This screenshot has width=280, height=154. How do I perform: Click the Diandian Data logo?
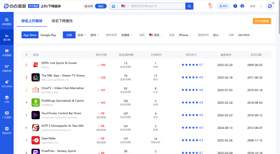coord(15,6)
